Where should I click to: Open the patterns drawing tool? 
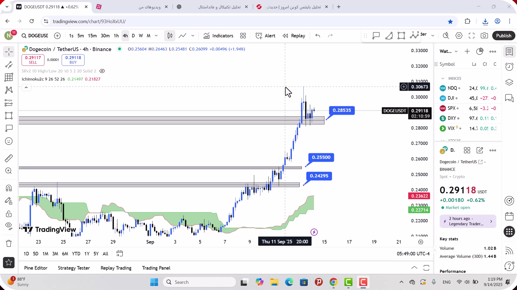click(9, 90)
